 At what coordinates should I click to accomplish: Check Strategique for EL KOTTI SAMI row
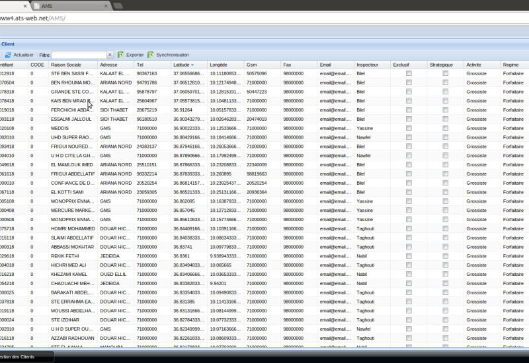(x=445, y=191)
